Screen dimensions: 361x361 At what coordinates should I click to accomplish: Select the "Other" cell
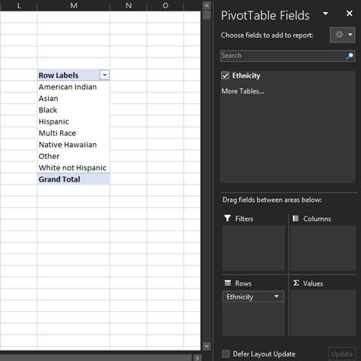(74, 156)
